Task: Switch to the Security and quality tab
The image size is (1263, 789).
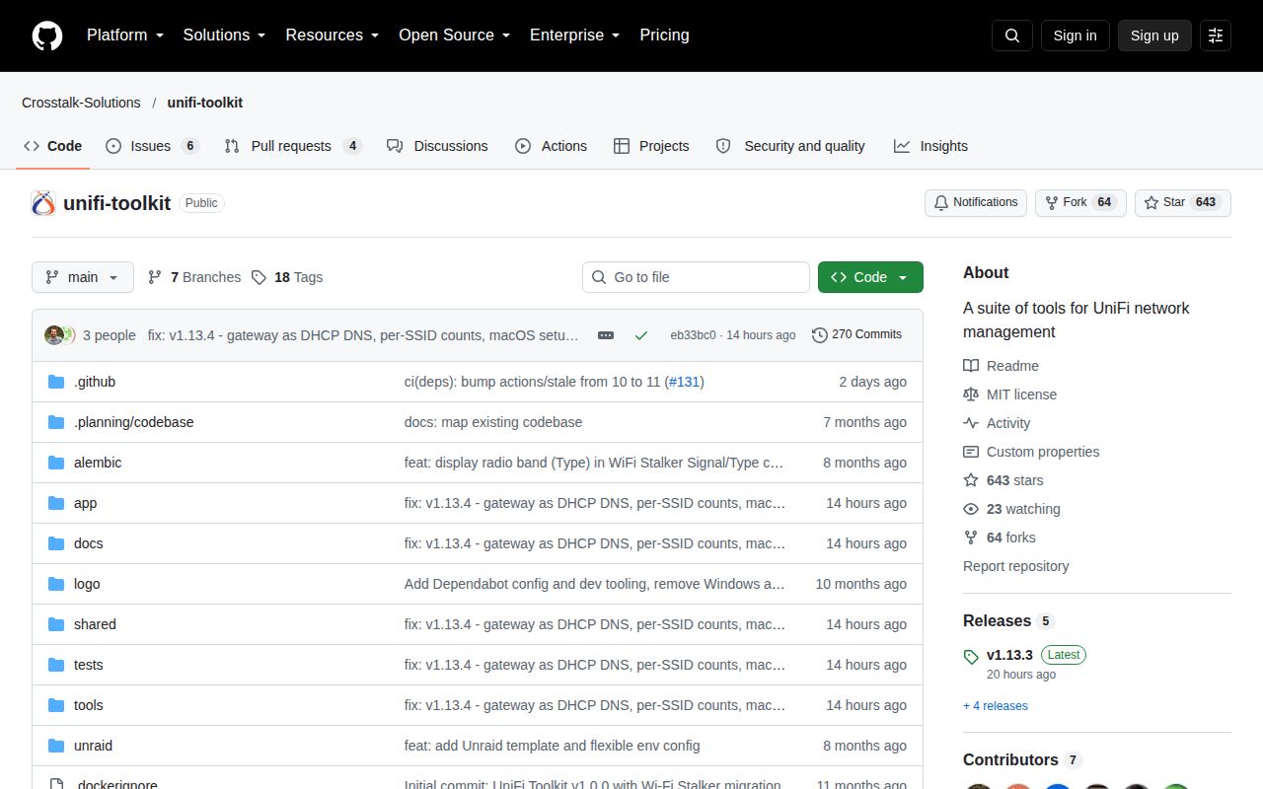Action: click(790, 146)
